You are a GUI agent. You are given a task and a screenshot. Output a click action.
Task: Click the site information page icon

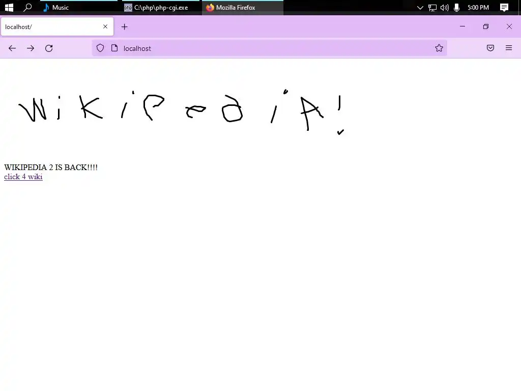[114, 48]
